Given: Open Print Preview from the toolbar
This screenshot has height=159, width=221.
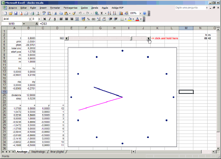Looking at the screenshot, I should pyautogui.click(x=38, y=13).
